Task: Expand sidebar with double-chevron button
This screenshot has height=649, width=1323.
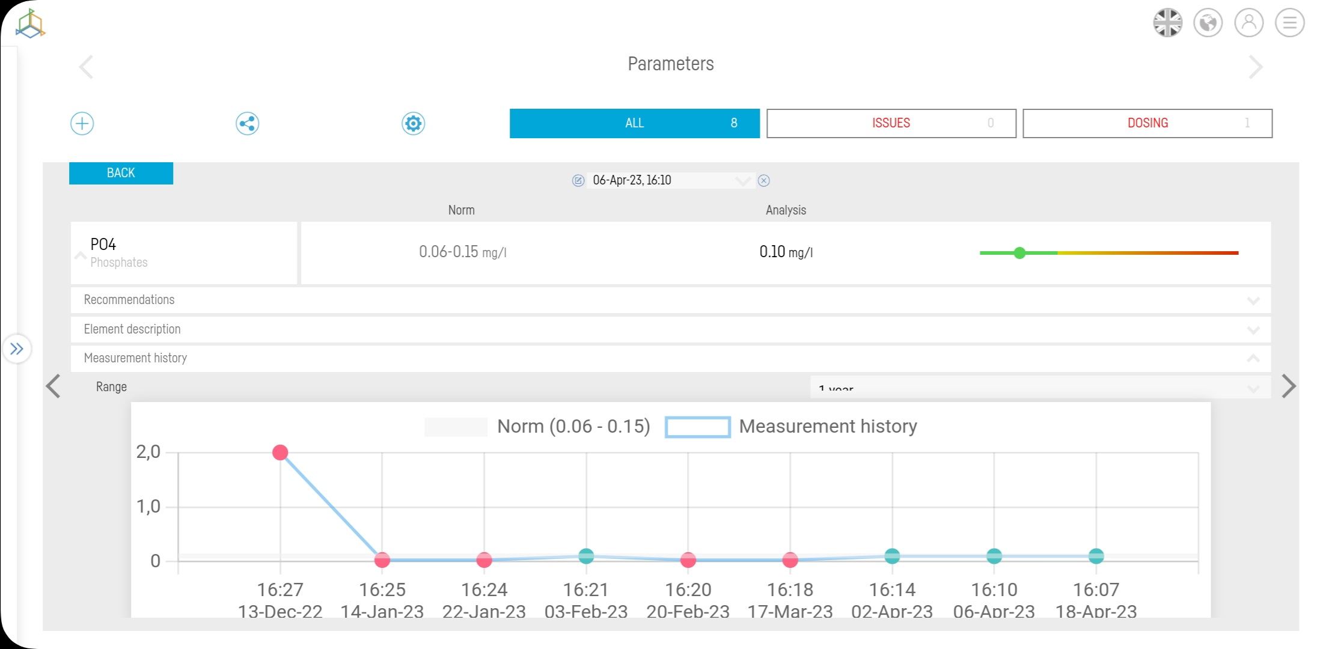Action: 17,349
